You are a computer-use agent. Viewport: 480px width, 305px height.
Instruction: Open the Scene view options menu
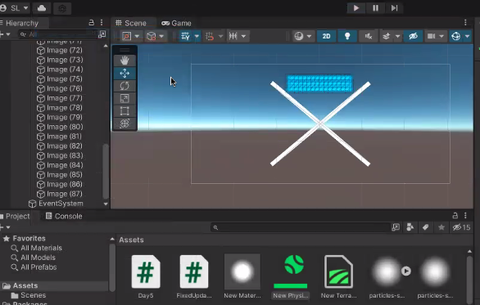tap(465, 23)
